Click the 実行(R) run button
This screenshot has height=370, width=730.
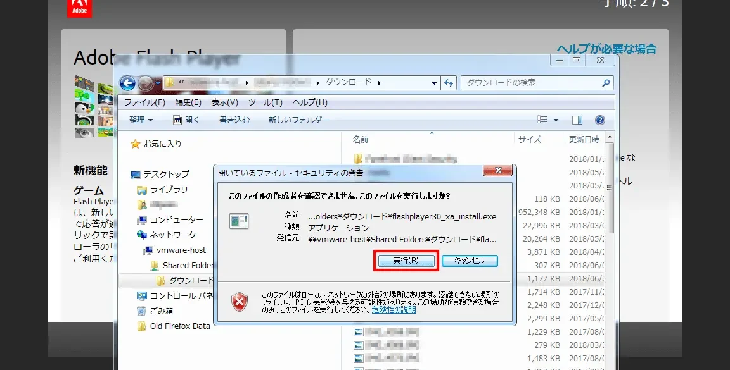(406, 261)
